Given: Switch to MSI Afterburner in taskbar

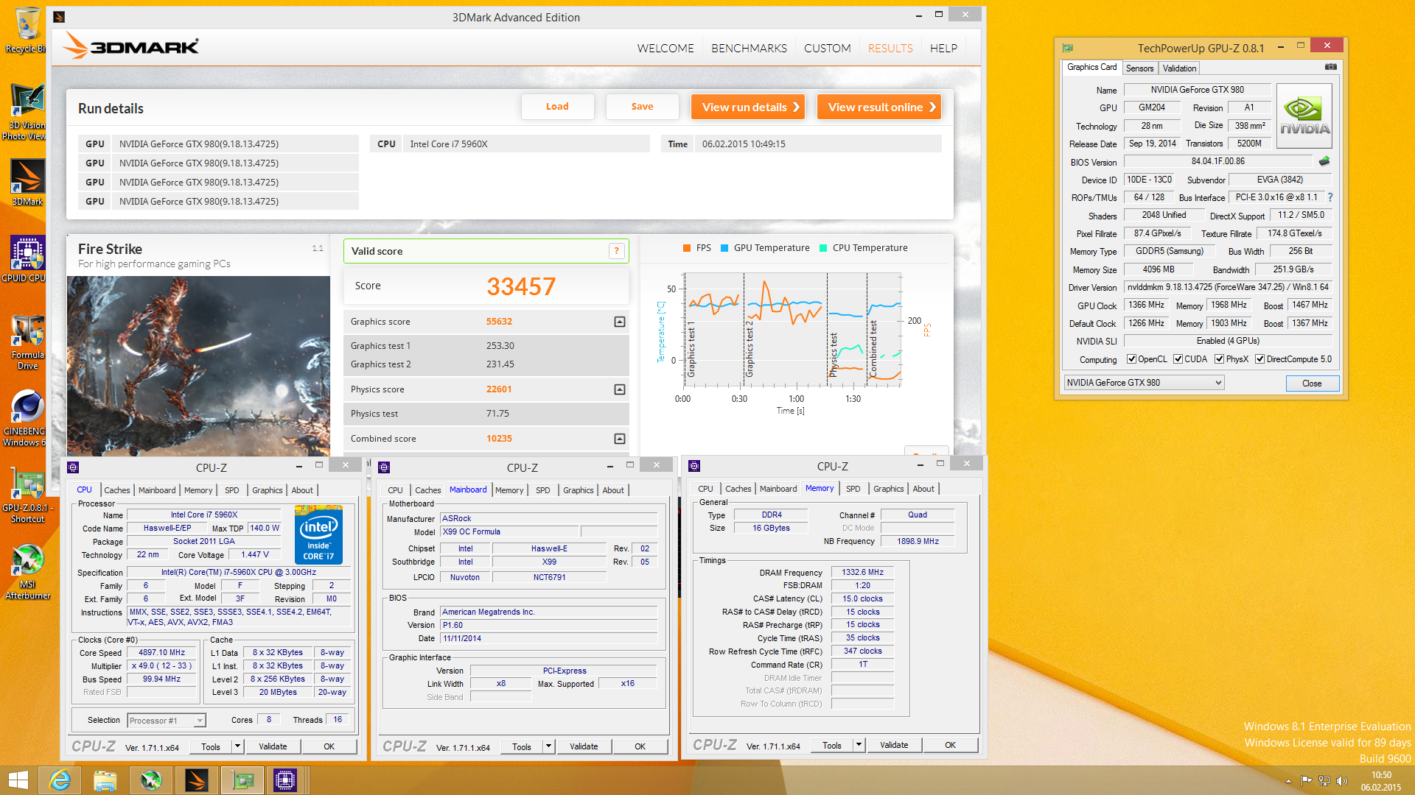Looking at the screenshot, I should tap(151, 780).
